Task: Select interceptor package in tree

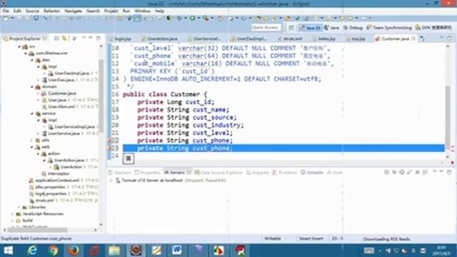Action: pyautogui.click(x=59, y=173)
